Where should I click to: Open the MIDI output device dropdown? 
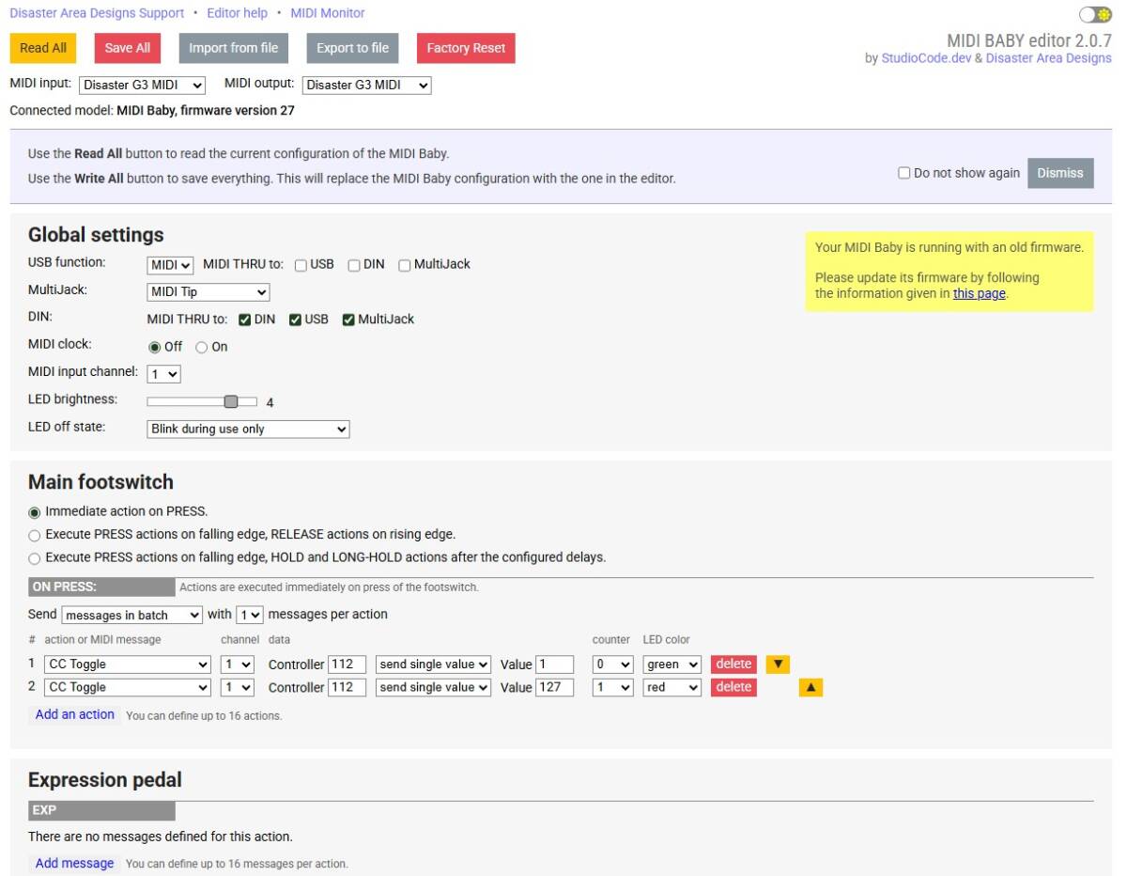[x=366, y=85]
